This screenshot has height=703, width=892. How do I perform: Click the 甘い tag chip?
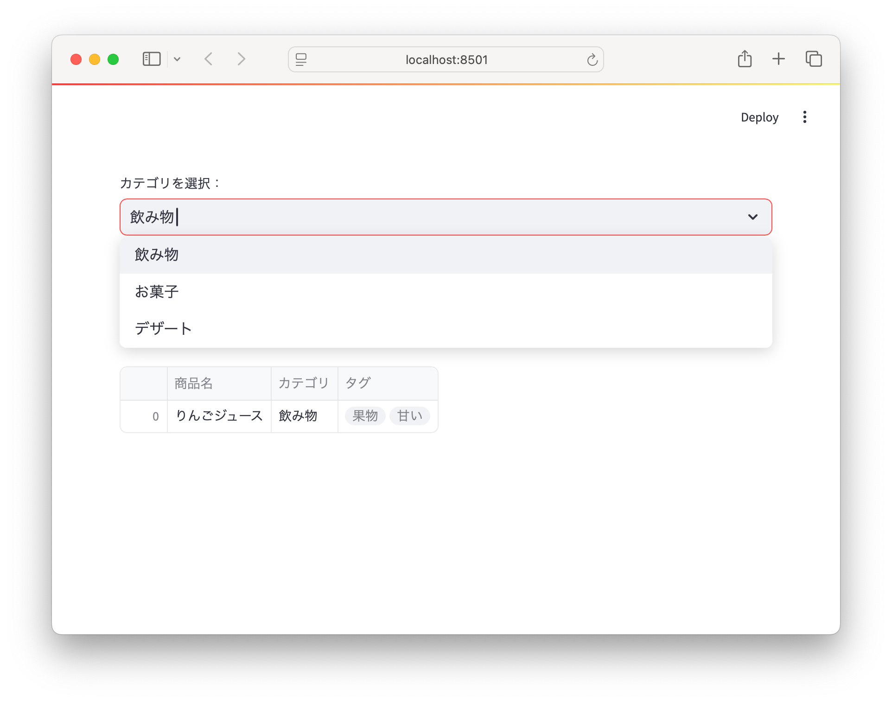(409, 416)
